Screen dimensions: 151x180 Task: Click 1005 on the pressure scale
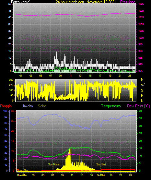[x=141, y=31]
